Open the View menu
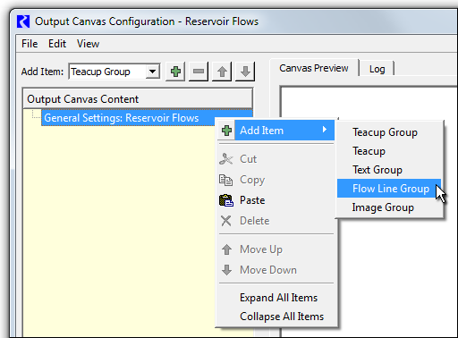Image resolution: width=458 pixels, height=338 pixels. coord(88,44)
